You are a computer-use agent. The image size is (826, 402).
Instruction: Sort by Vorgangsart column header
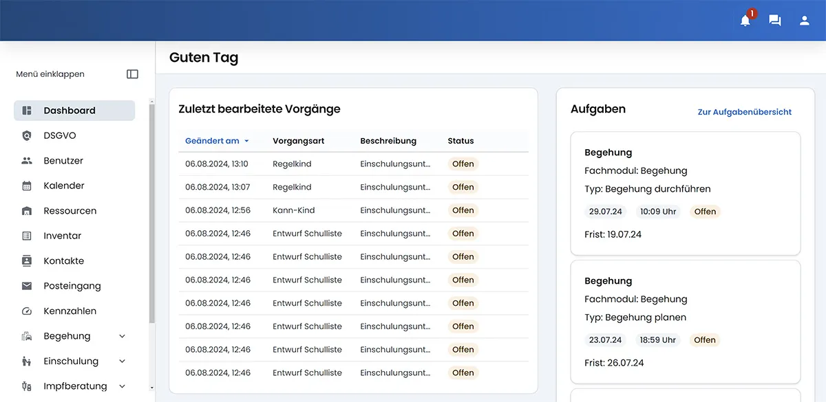(x=298, y=141)
